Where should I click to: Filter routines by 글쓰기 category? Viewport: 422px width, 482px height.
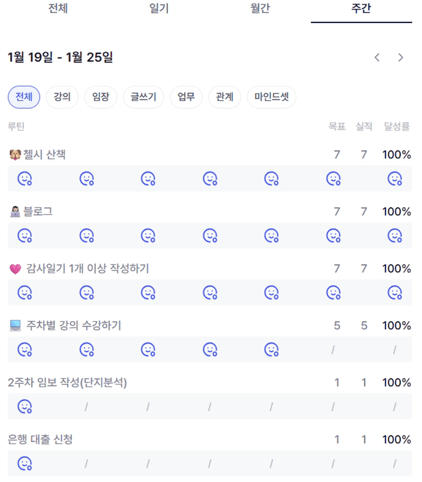coord(143,97)
